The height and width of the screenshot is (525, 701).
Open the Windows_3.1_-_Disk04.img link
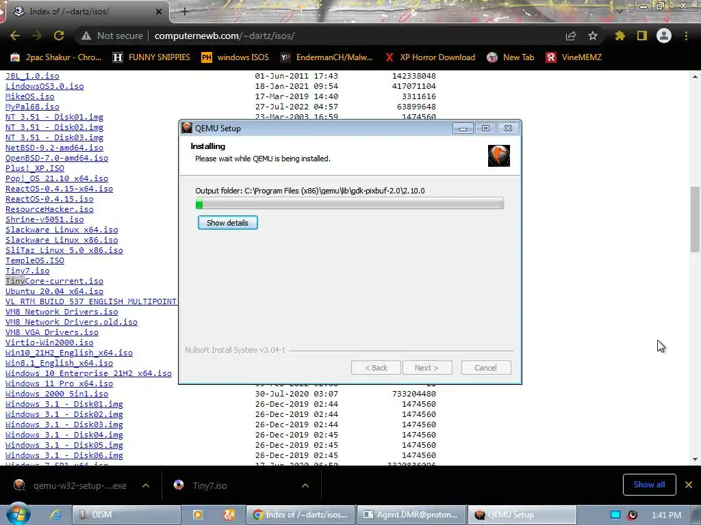(x=64, y=435)
